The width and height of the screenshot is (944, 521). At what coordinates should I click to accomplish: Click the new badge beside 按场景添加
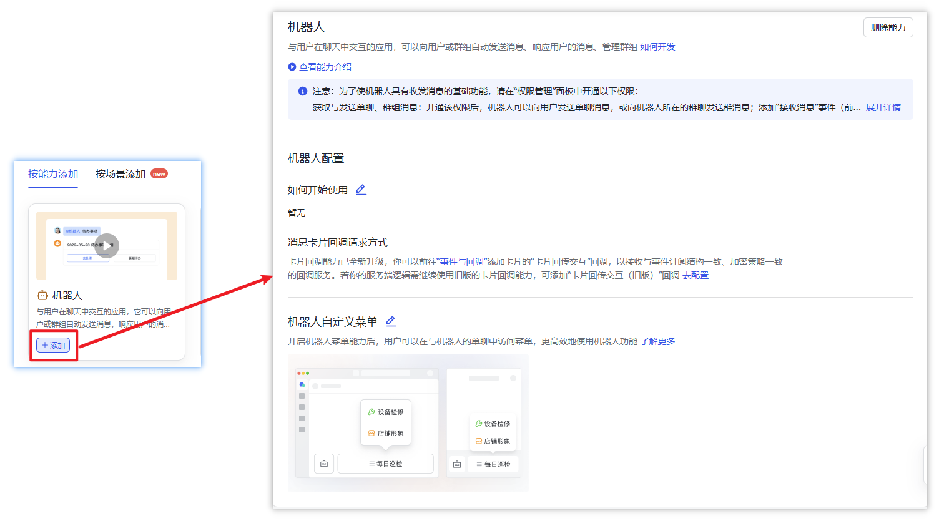point(159,174)
